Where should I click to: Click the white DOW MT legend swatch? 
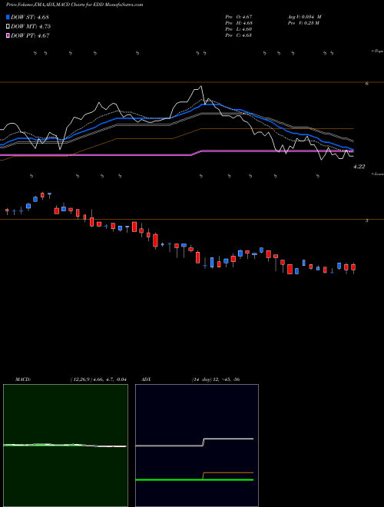(8, 27)
